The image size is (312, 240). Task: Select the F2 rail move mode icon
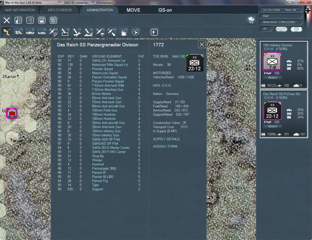click(19, 32)
